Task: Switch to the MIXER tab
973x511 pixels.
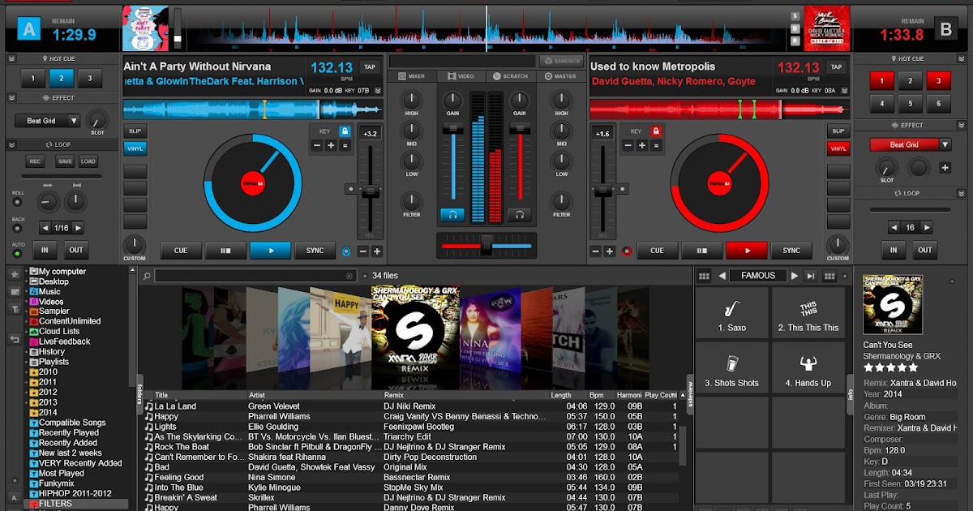Action: [x=413, y=76]
